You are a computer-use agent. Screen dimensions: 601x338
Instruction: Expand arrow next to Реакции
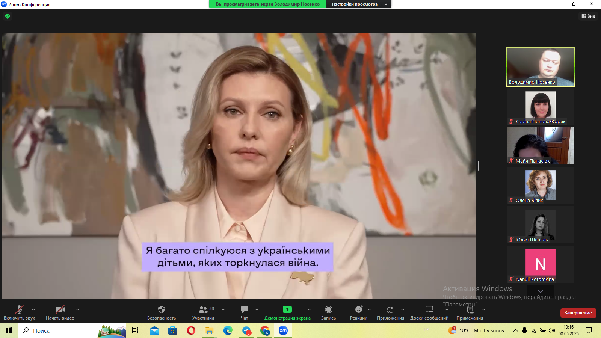[369, 309]
